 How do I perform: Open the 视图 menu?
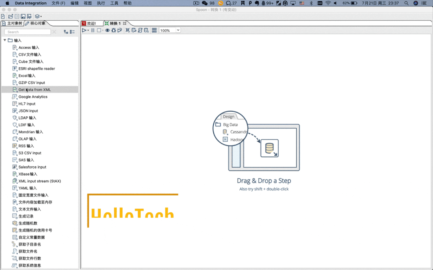[87, 3]
